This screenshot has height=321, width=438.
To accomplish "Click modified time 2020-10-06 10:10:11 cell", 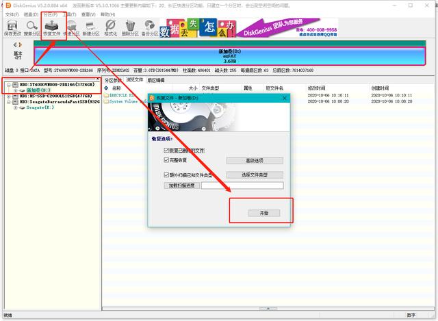I will (328, 95).
